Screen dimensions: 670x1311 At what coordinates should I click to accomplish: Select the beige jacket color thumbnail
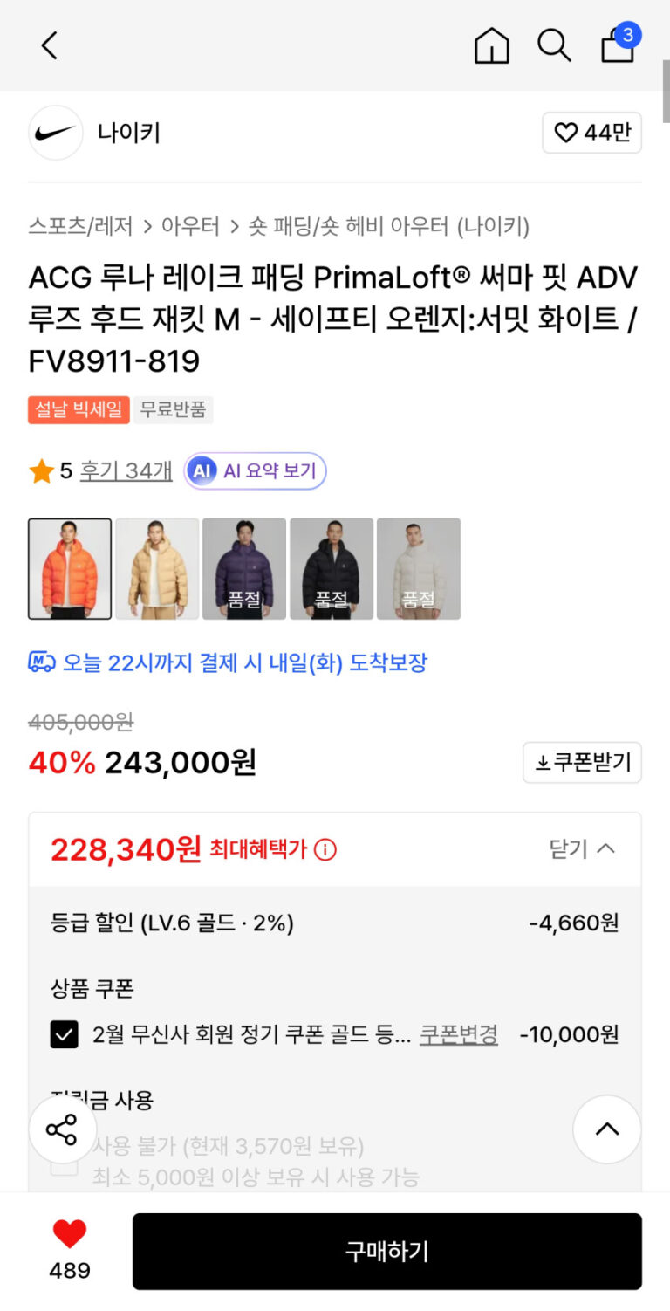(x=157, y=569)
